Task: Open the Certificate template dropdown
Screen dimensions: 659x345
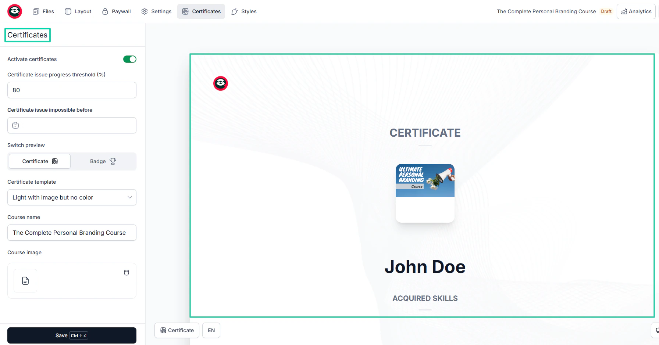Action: pos(72,197)
